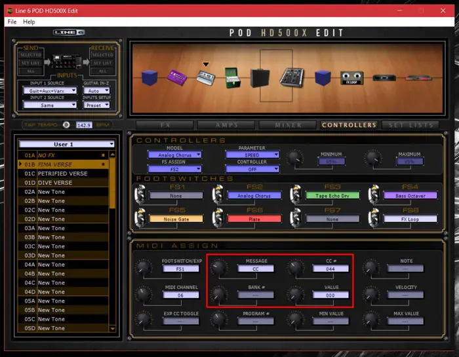Select preset 01A NO FX

click(63, 155)
